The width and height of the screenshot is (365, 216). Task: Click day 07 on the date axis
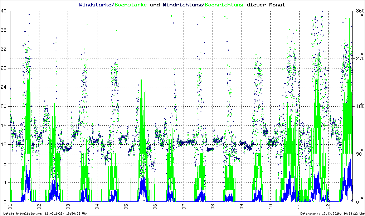184,206
